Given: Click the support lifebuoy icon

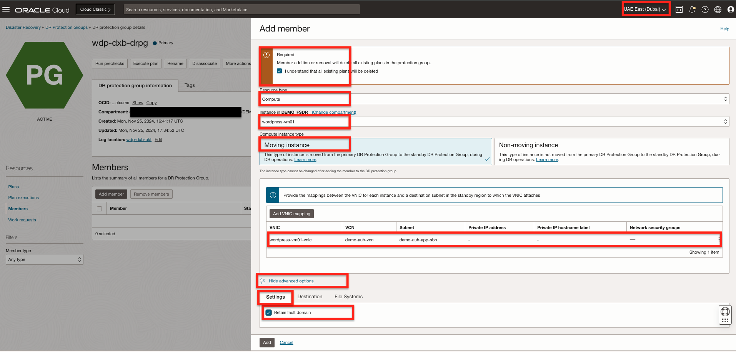Looking at the screenshot, I should pos(725,311).
